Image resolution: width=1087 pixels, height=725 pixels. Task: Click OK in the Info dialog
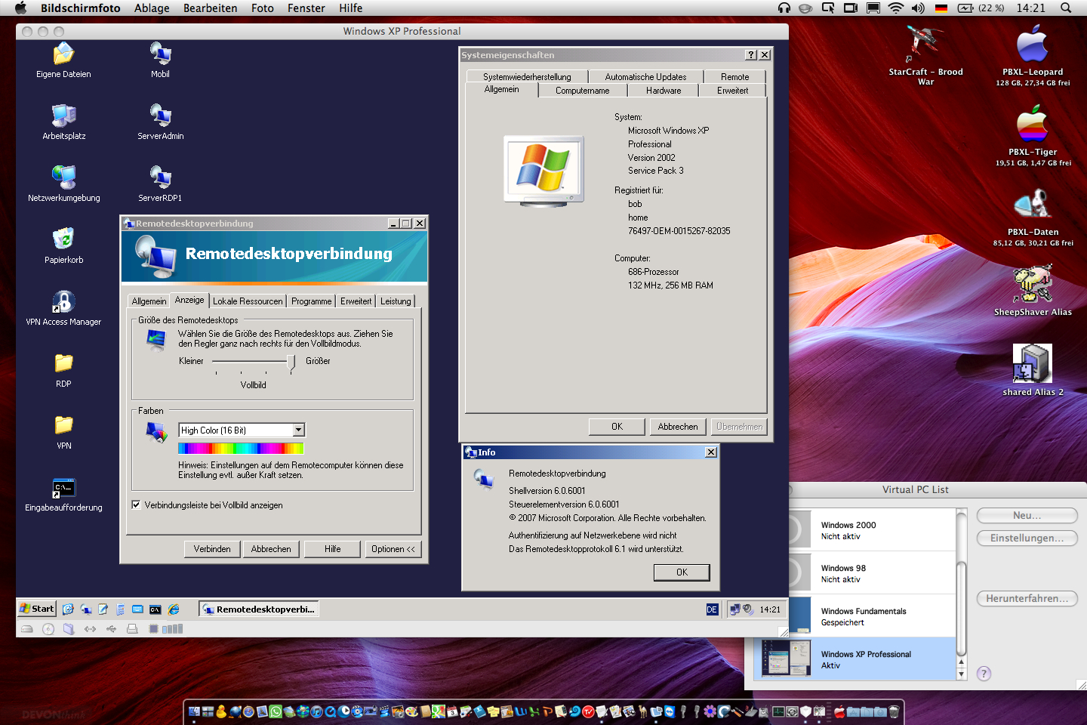pos(682,572)
